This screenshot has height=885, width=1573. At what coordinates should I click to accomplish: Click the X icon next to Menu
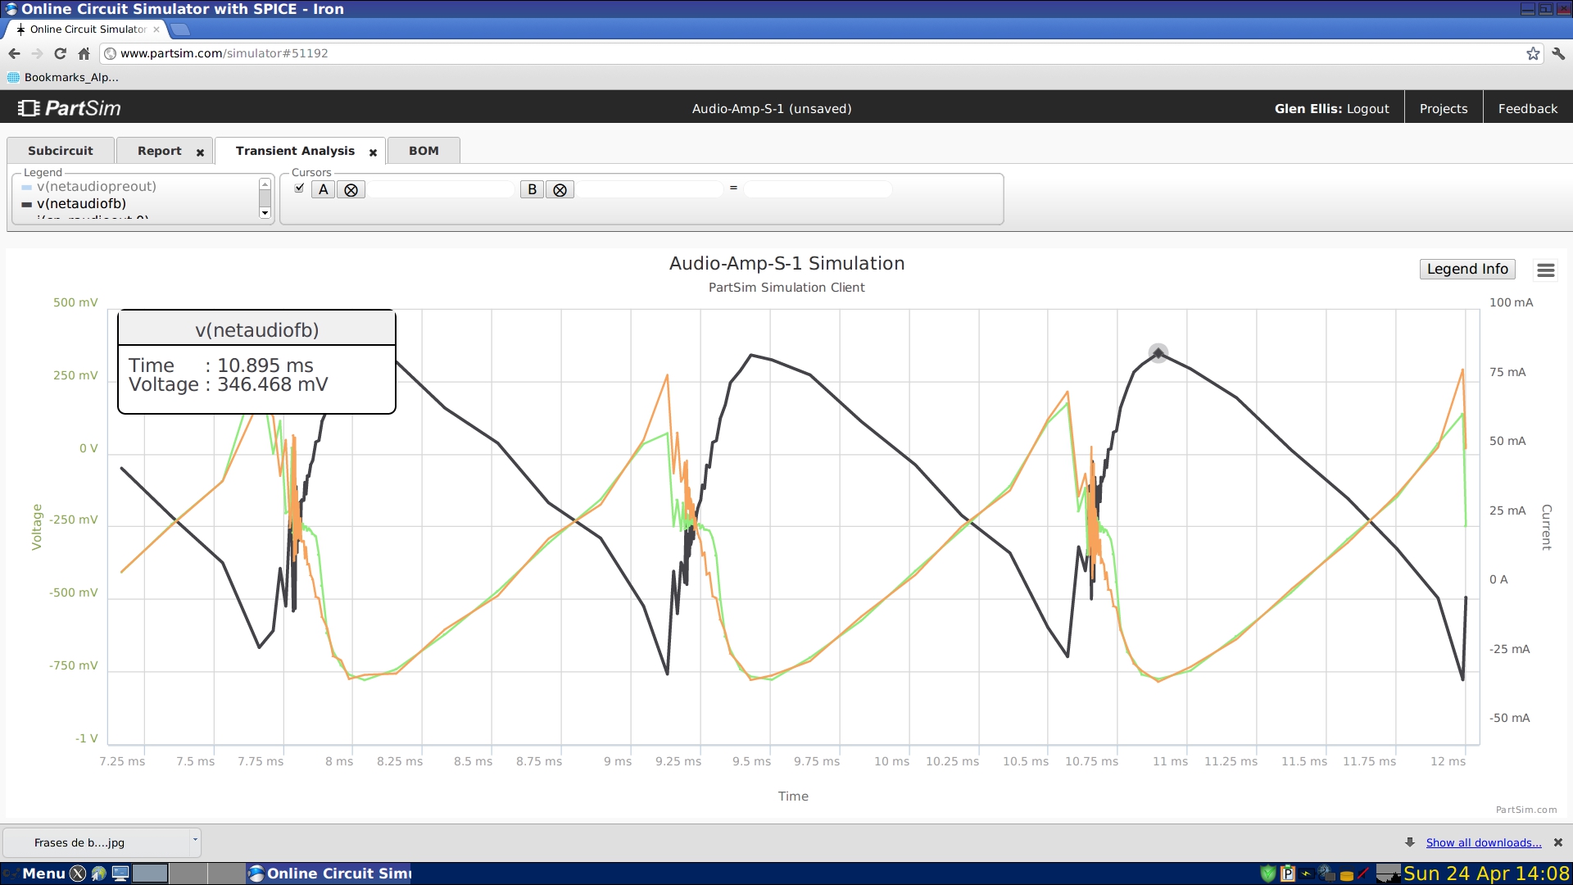78,874
